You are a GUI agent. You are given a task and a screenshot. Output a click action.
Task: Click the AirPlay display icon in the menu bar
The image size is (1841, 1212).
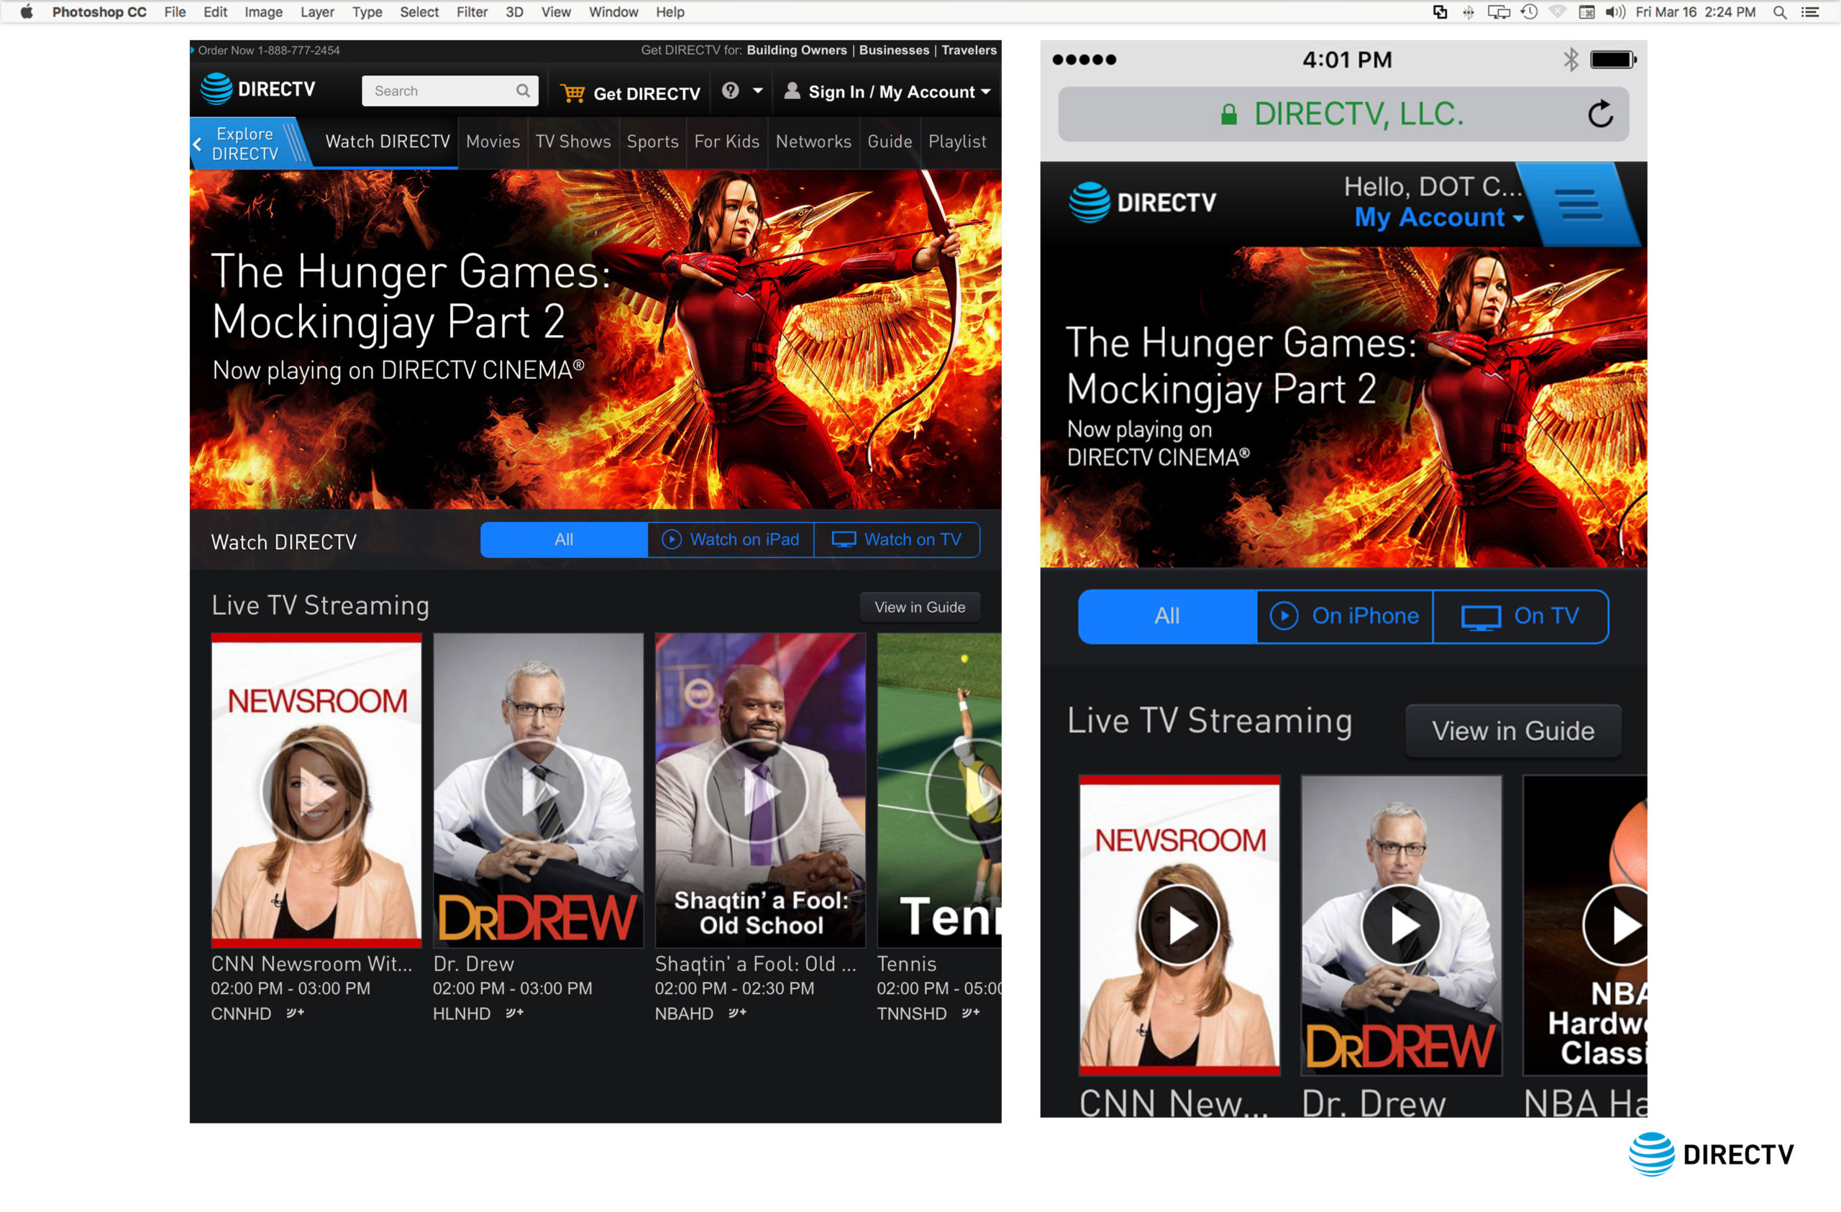(x=1498, y=12)
